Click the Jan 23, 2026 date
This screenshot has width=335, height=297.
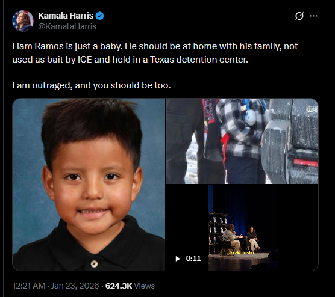tap(75, 286)
